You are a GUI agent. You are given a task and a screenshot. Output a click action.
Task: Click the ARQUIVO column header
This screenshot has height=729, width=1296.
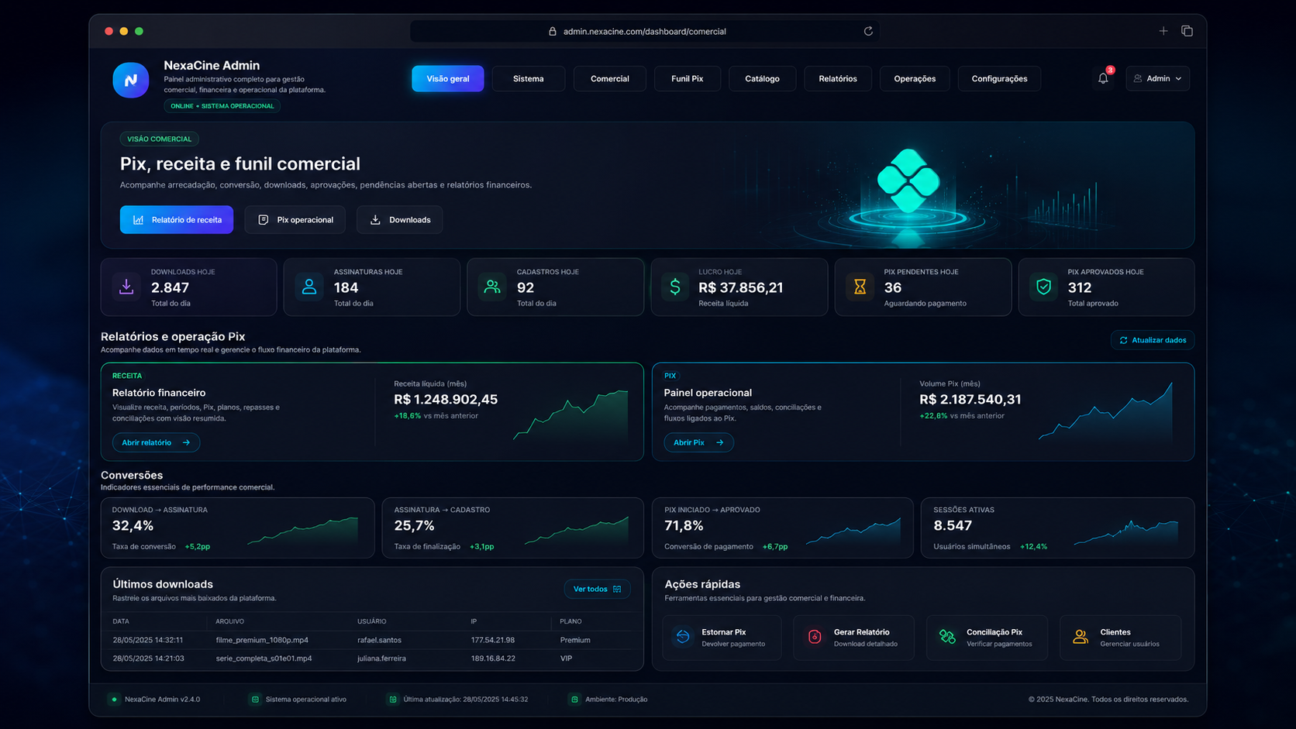[230, 621]
